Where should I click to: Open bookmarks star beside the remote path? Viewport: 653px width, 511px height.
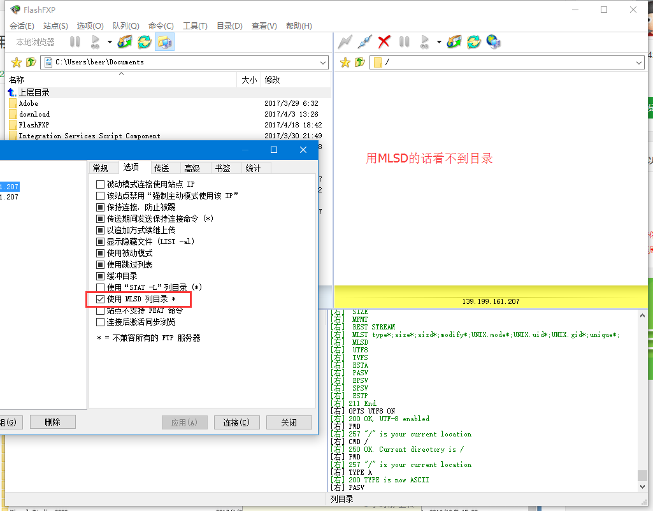(345, 62)
